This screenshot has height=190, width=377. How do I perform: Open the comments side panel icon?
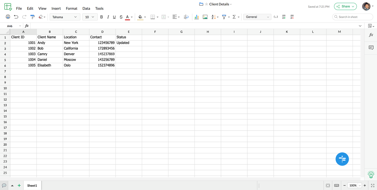click(371, 48)
